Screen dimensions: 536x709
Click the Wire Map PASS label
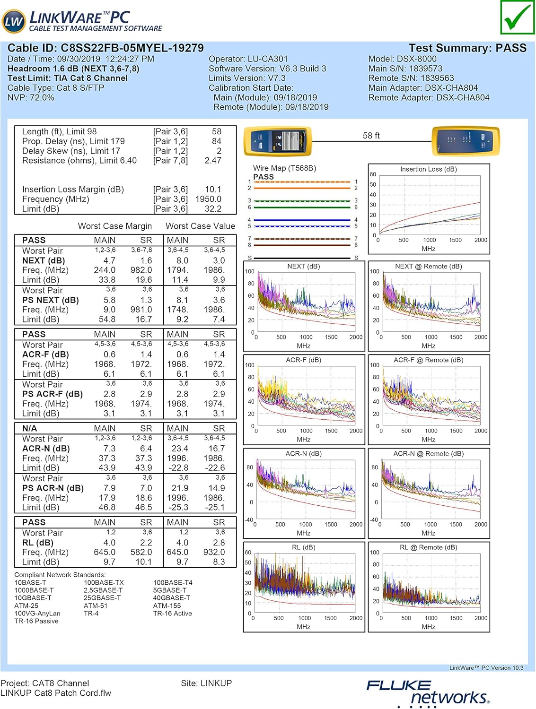point(264,177)
